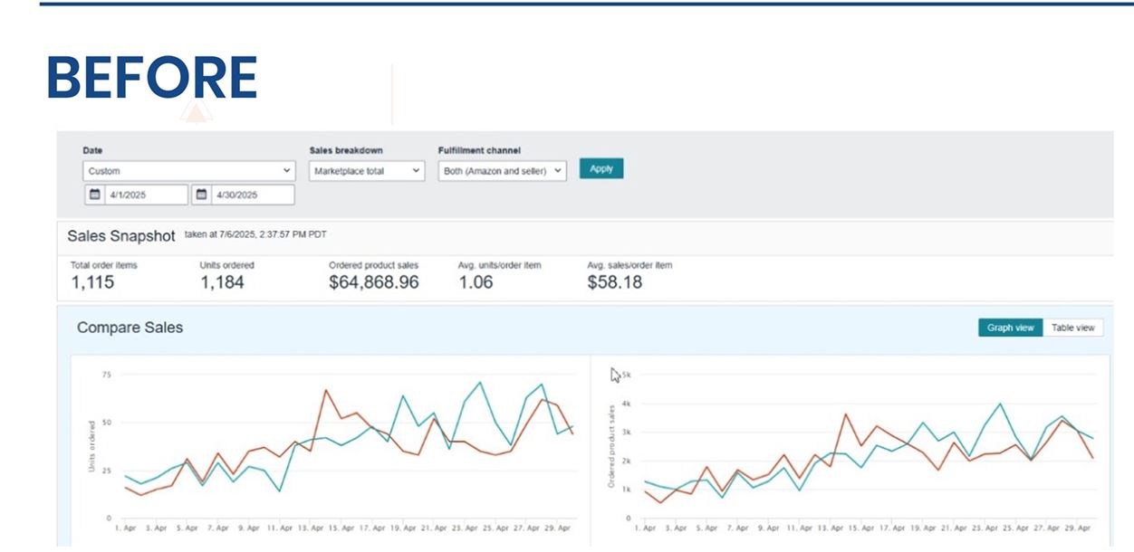Click Ordered product sales $64,868.96
The height and width of the screenshot is (552, 1134).
(372, 282)
